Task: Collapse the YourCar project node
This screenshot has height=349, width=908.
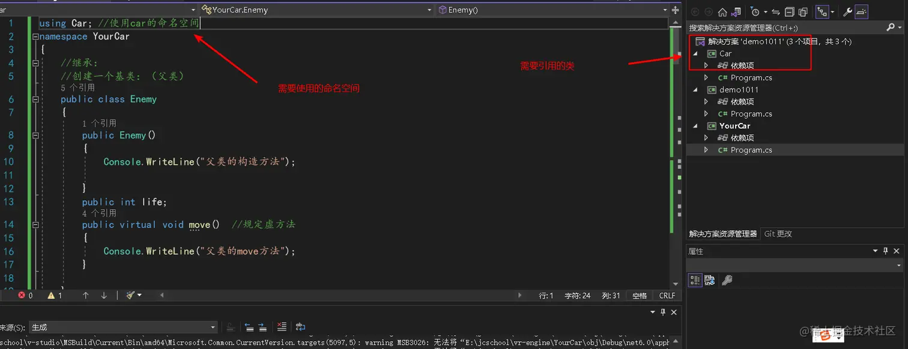Action: click(x=696, y=126)
